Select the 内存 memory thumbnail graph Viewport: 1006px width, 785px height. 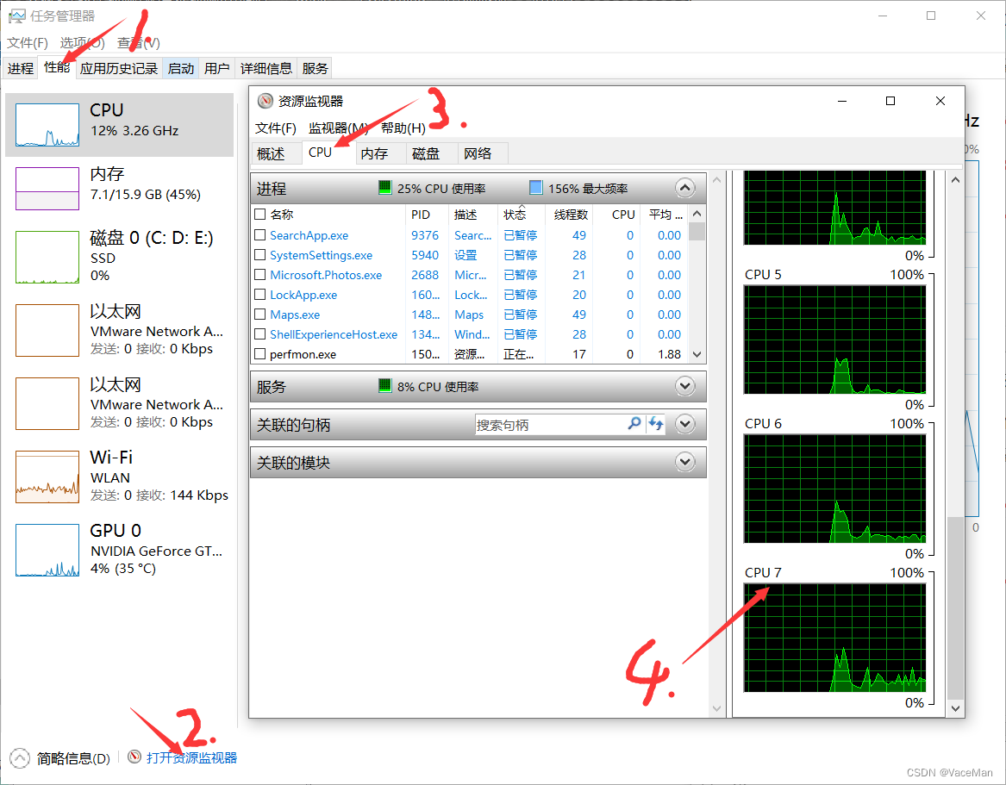[47, 189]
